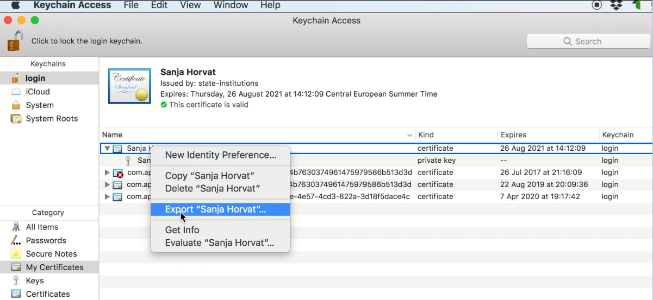Sort by the Kind column header
The image size is (653, 300).
click(x=456, y=135)
